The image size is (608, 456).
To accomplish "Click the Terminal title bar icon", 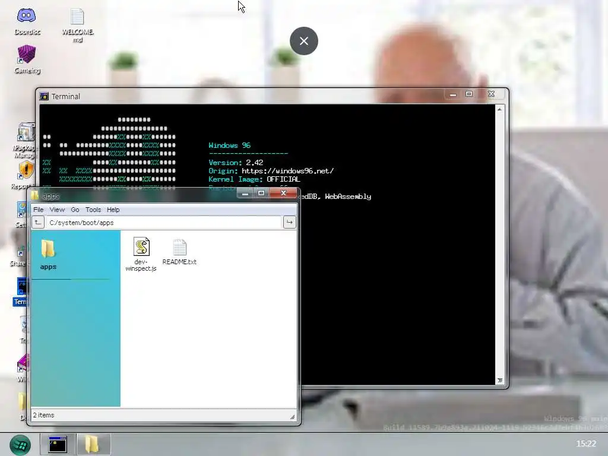I will [x=44, y=96].
